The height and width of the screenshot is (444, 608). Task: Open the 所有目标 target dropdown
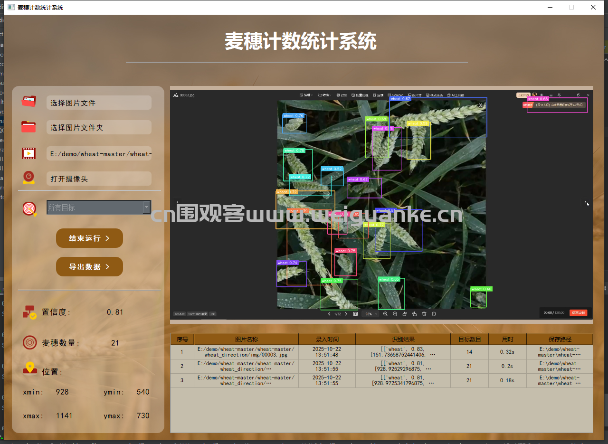tap(147, 208)
